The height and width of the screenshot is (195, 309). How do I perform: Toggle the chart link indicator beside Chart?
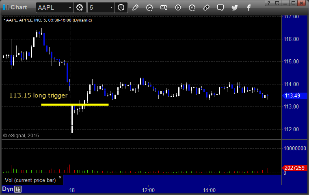coord(6,7)
